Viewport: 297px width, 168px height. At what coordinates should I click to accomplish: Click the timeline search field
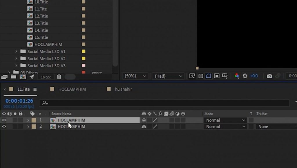[x=116, y=103]
